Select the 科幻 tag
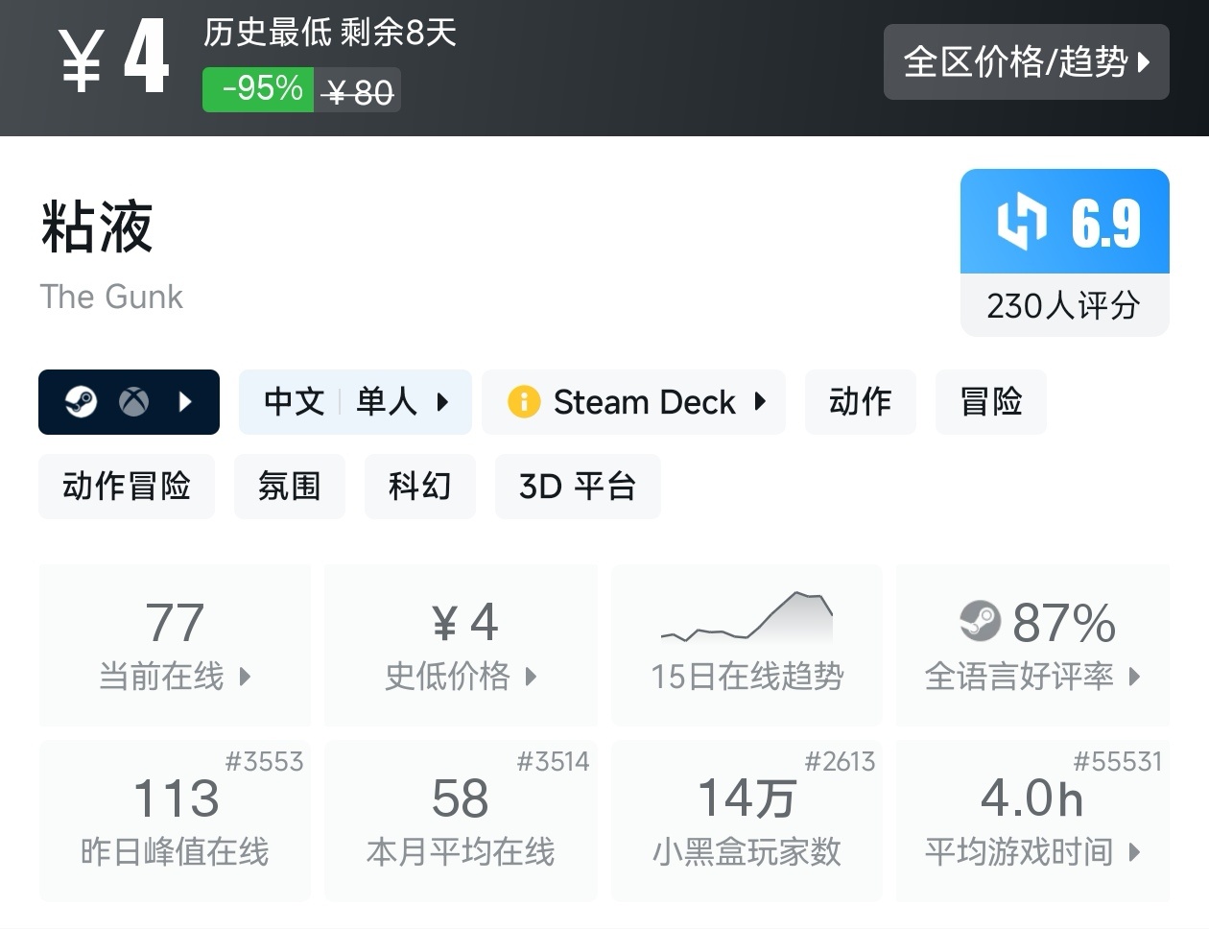 click(419, 486)
